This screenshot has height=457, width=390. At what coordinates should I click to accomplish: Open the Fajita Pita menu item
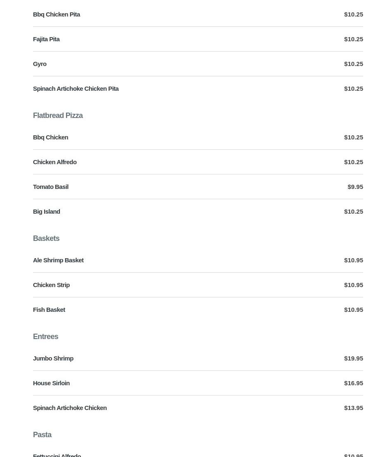point(46,39)
